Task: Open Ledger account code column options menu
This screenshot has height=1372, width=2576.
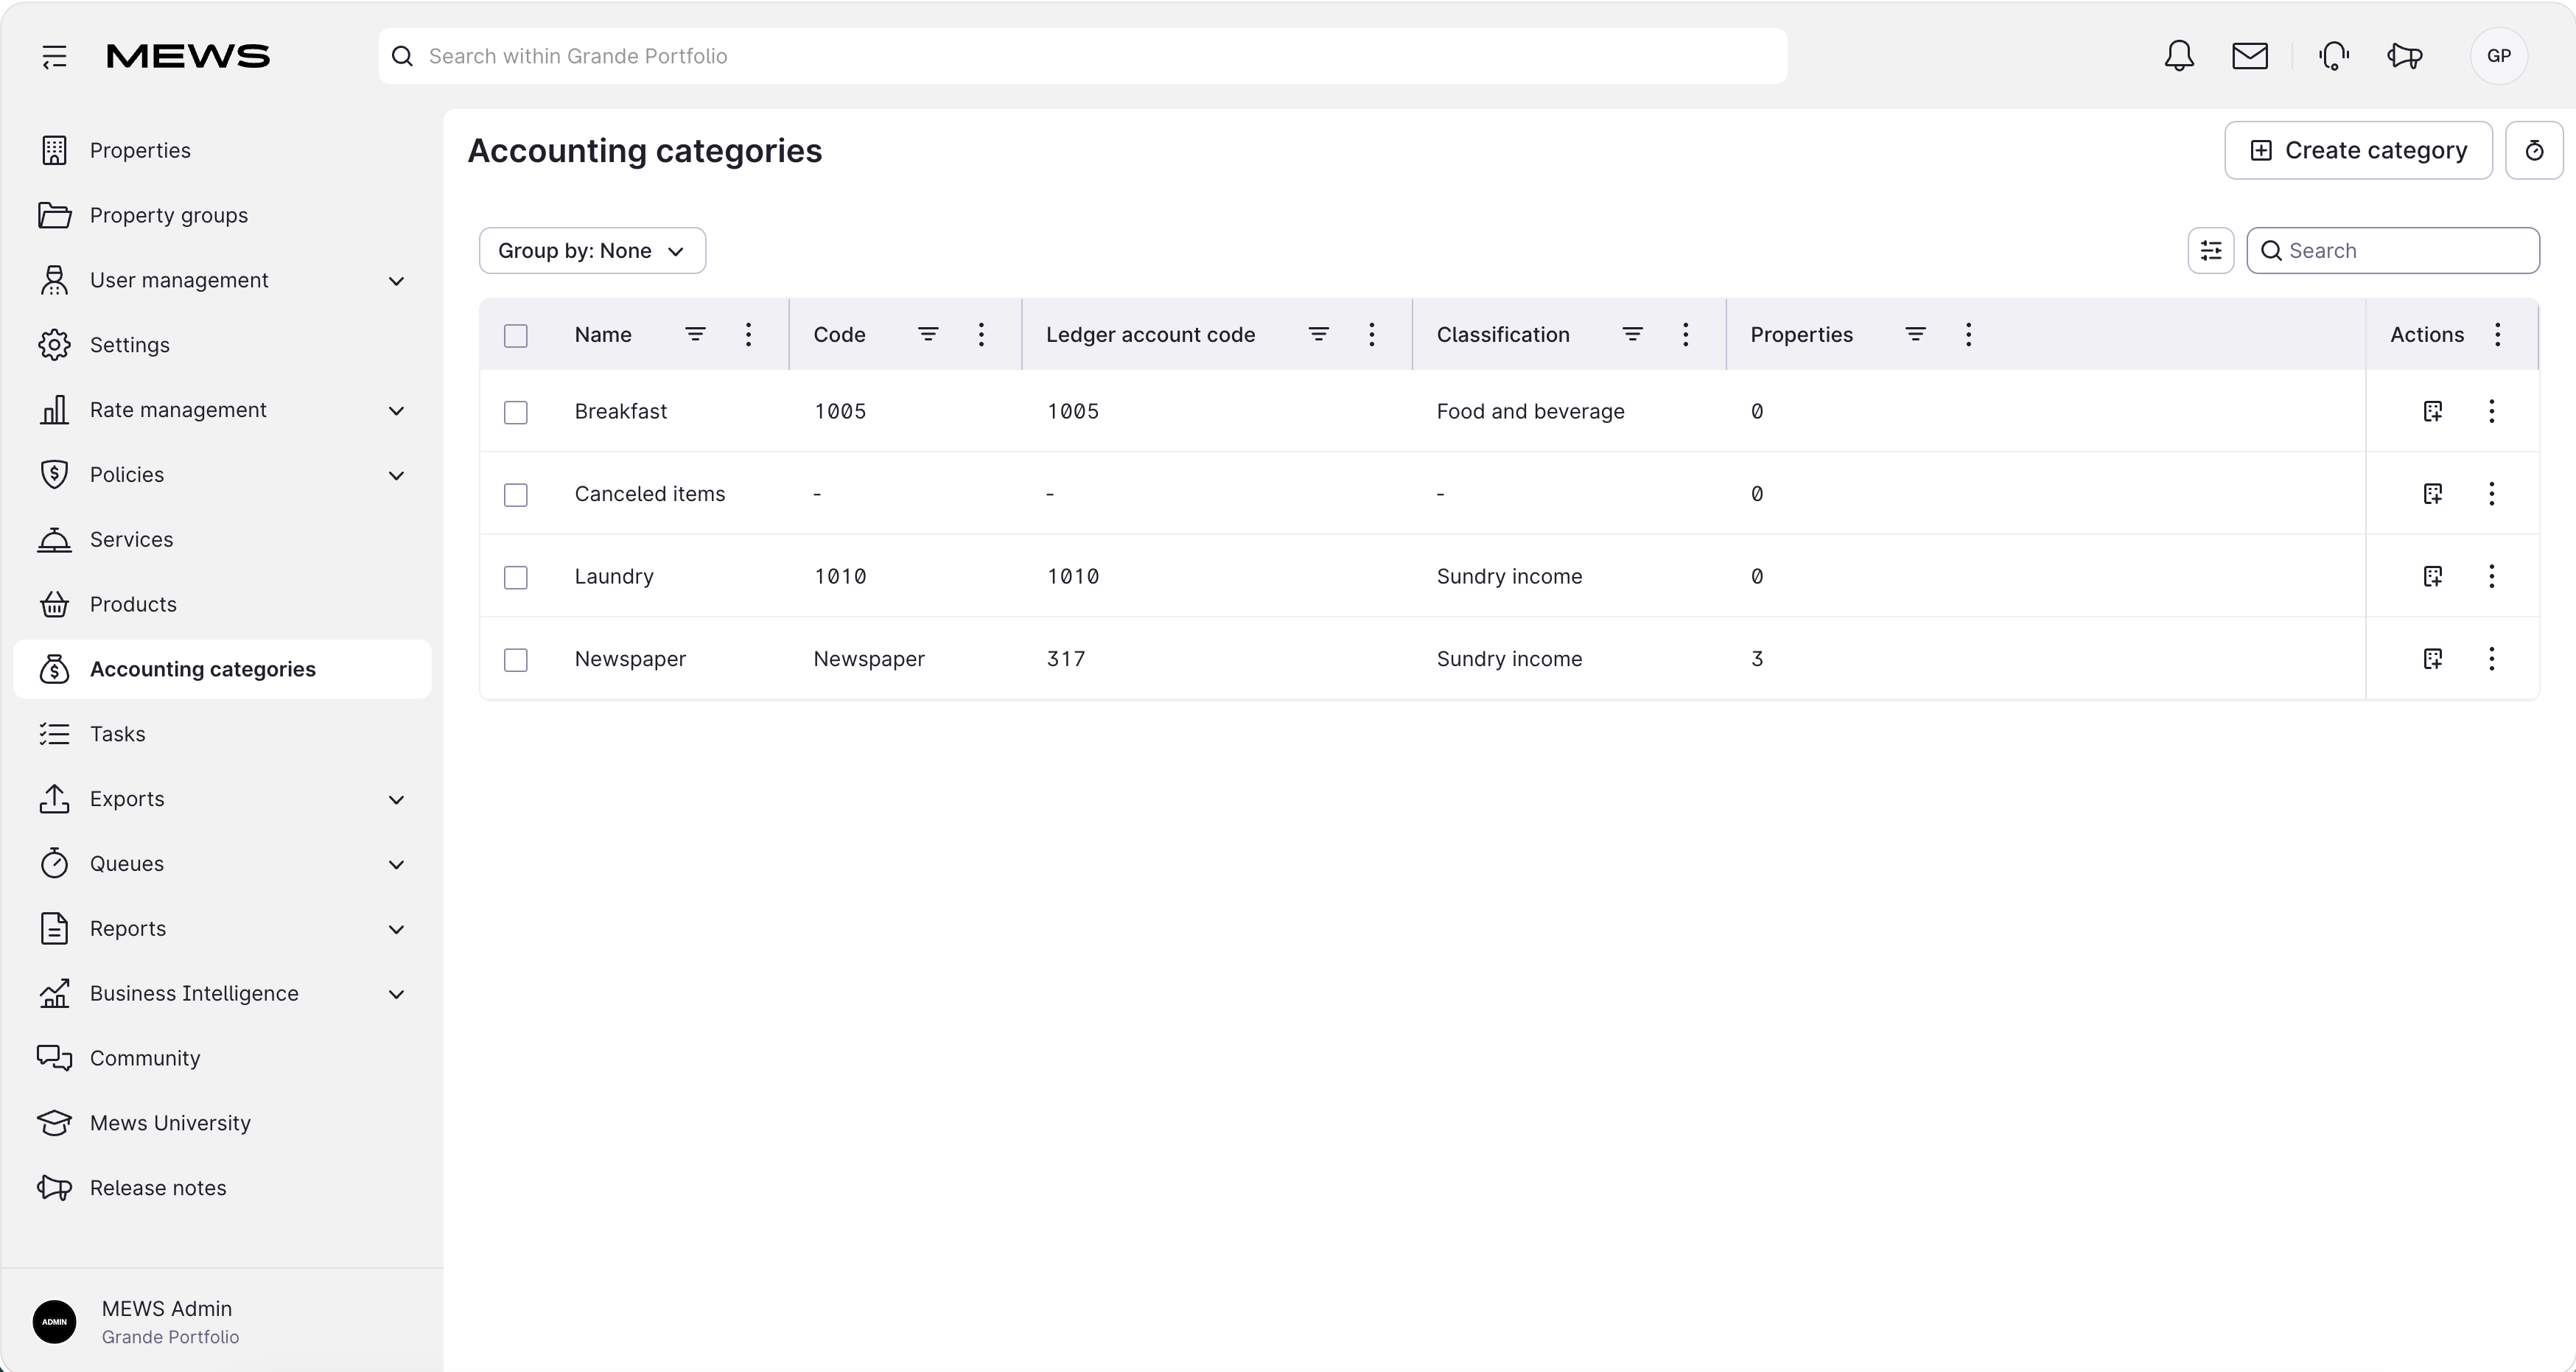Action: click(x=1372, y=334)
